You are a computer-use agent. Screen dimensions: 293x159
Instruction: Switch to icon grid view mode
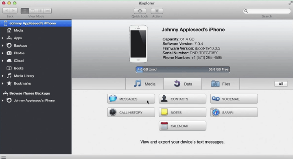pyautogui.click(x=40, y=11)
